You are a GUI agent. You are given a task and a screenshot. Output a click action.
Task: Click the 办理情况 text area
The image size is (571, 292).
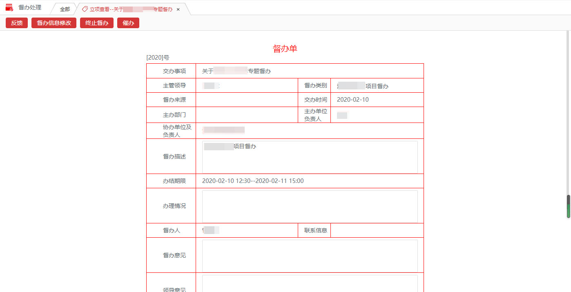pyautogui.click(x=310, y=205)
